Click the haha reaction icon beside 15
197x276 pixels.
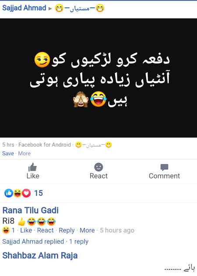tap(17, 193)
